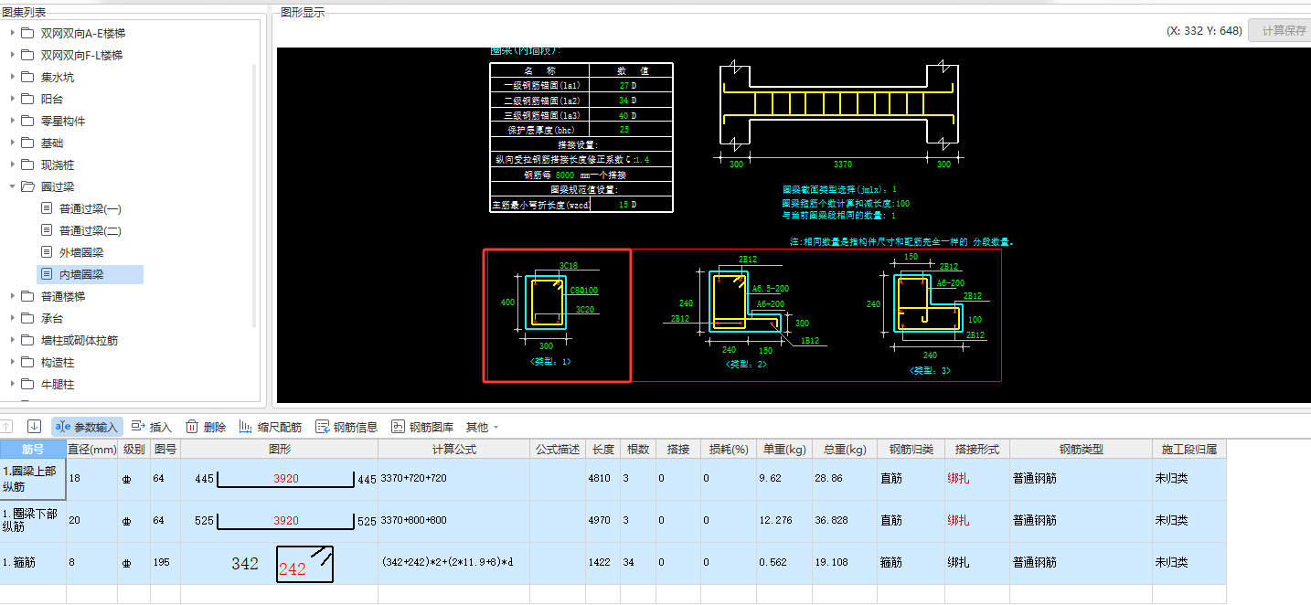This screenshot has width=1311, height=605.
Task: Click the 搭接形式 column header
Action: (977, 450)
